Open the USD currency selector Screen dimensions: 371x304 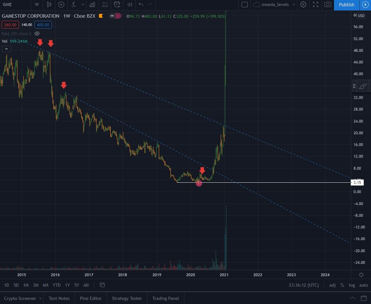(361, 15)
